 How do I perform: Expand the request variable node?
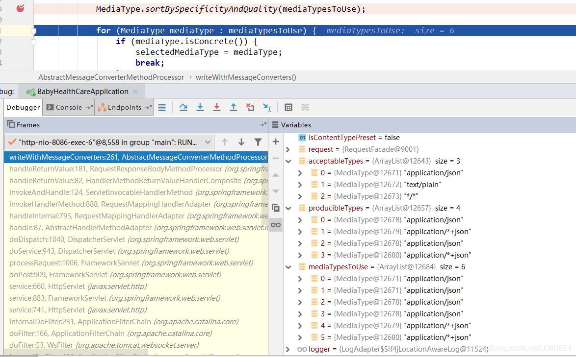(288, 149)
